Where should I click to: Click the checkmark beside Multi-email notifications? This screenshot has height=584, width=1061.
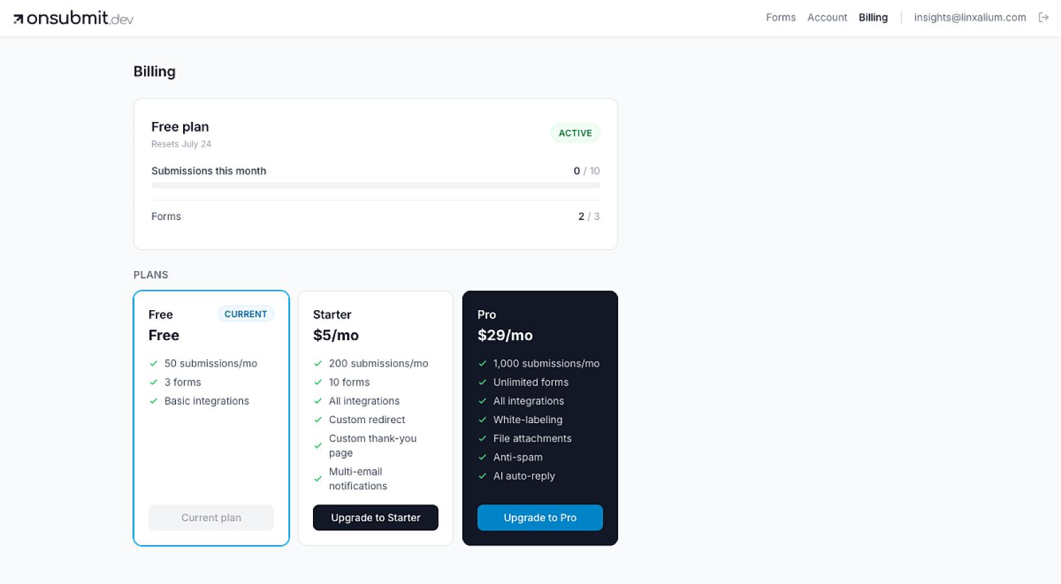(x=318, y=479)
